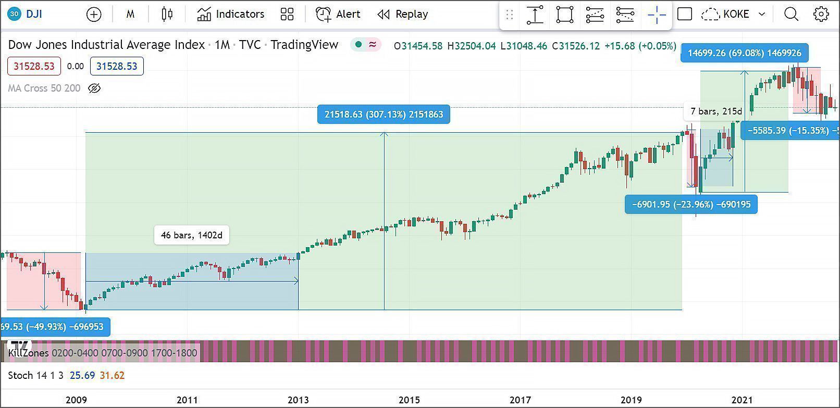The height and width of the screenshot is (408, 840).
Task: Click the 2015 time axis label
Action: tap(409, 400)
